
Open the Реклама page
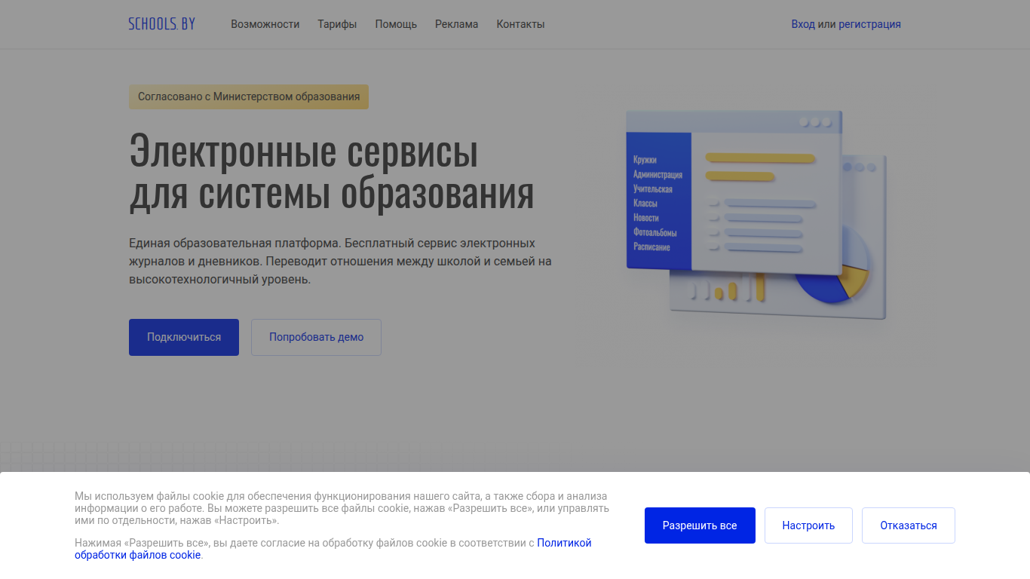456,24
